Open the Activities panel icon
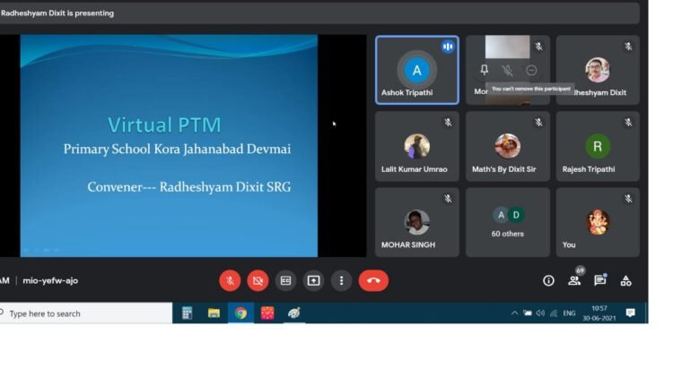The height and width of the screenshot is (385, 673). [x=626, y=280]
